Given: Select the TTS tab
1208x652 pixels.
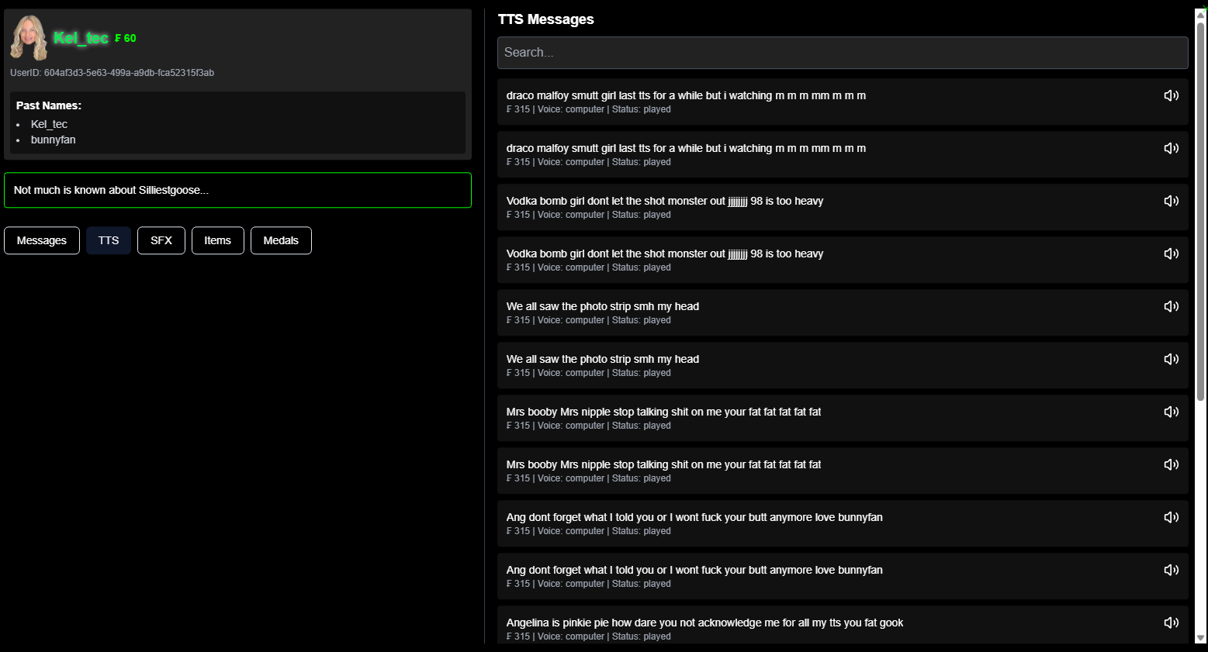Looking at the screenshot, I should [109, 240].
